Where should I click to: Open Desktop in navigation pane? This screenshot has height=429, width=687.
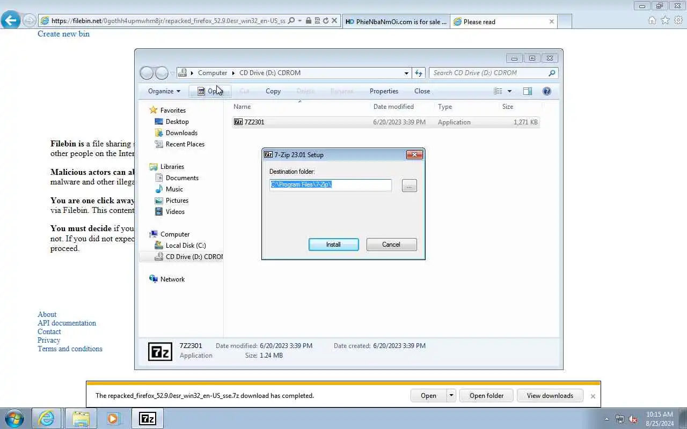pyautogui.click(x=177, y=122)
